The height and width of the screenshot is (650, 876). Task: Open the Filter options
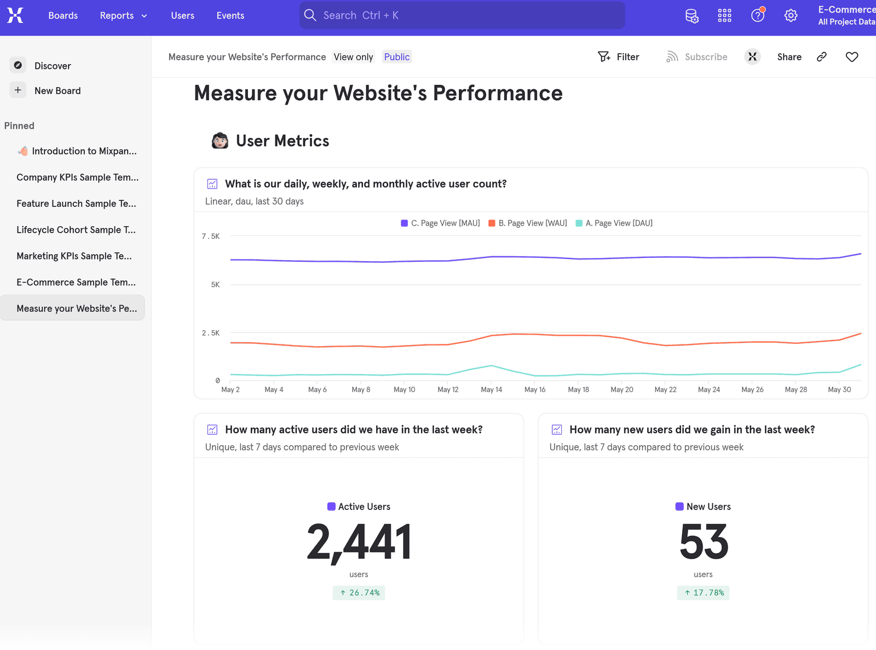tap(619, 56)
